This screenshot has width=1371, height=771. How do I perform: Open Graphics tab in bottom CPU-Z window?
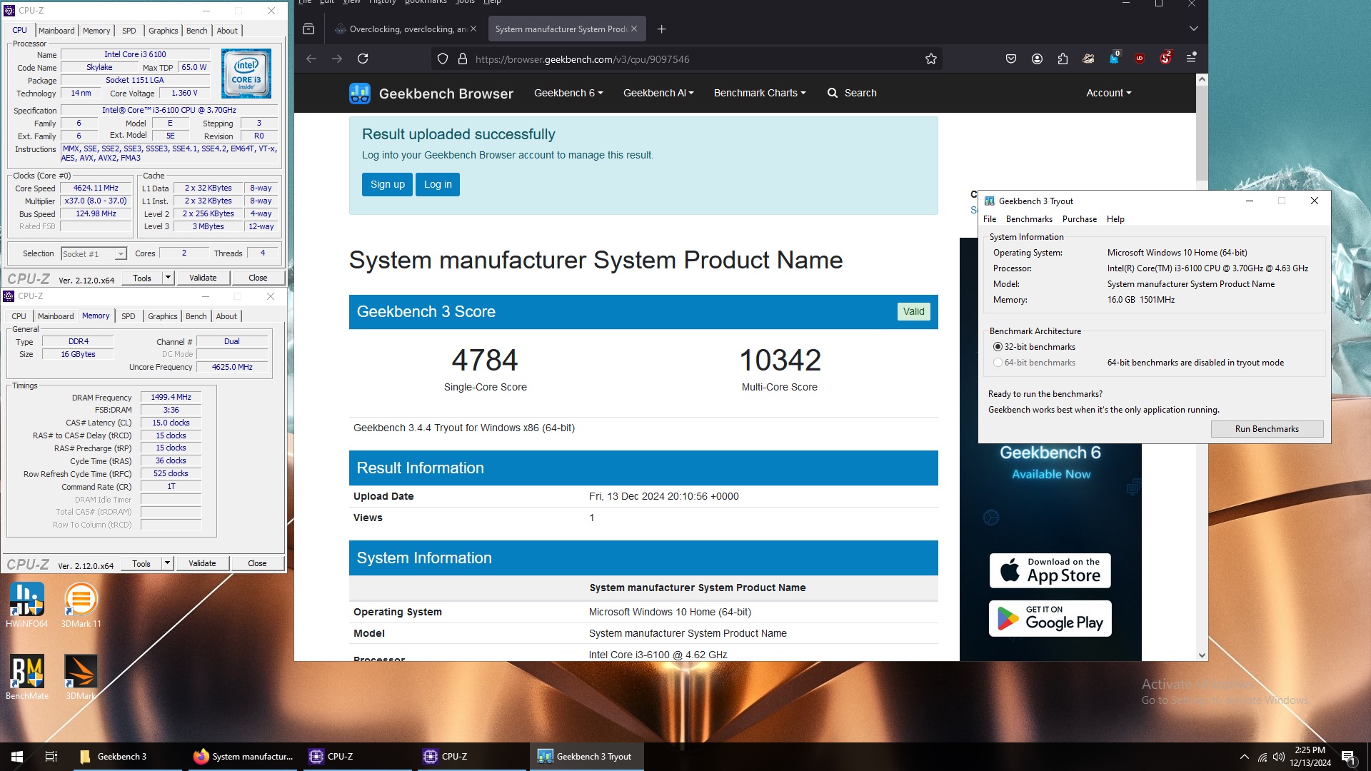click(163, 316)
